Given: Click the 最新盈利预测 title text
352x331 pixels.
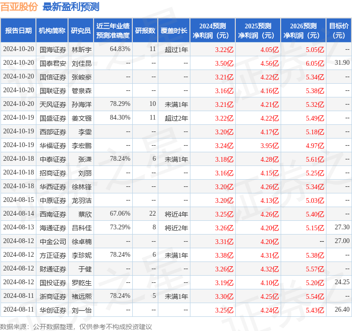Looking at the screenshot, I should 71,7.
